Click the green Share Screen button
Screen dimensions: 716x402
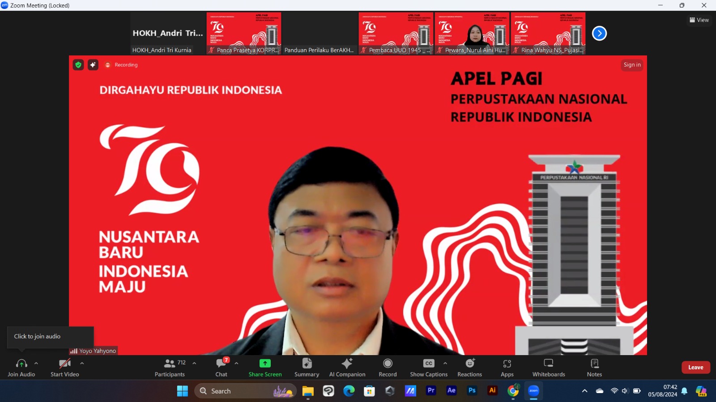pos(265,368)
